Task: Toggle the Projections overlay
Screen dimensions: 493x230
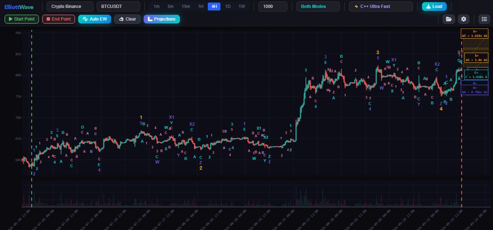Action: click(x=162, y=19)
